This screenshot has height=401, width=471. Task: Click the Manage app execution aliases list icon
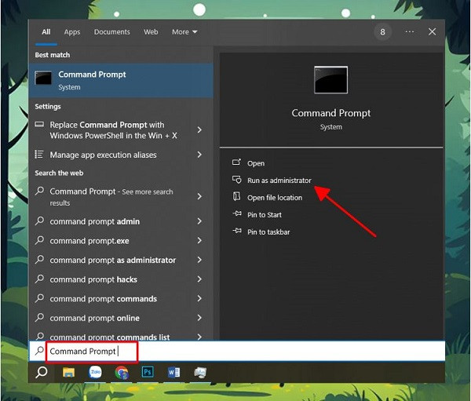click(x=39, y=155)
